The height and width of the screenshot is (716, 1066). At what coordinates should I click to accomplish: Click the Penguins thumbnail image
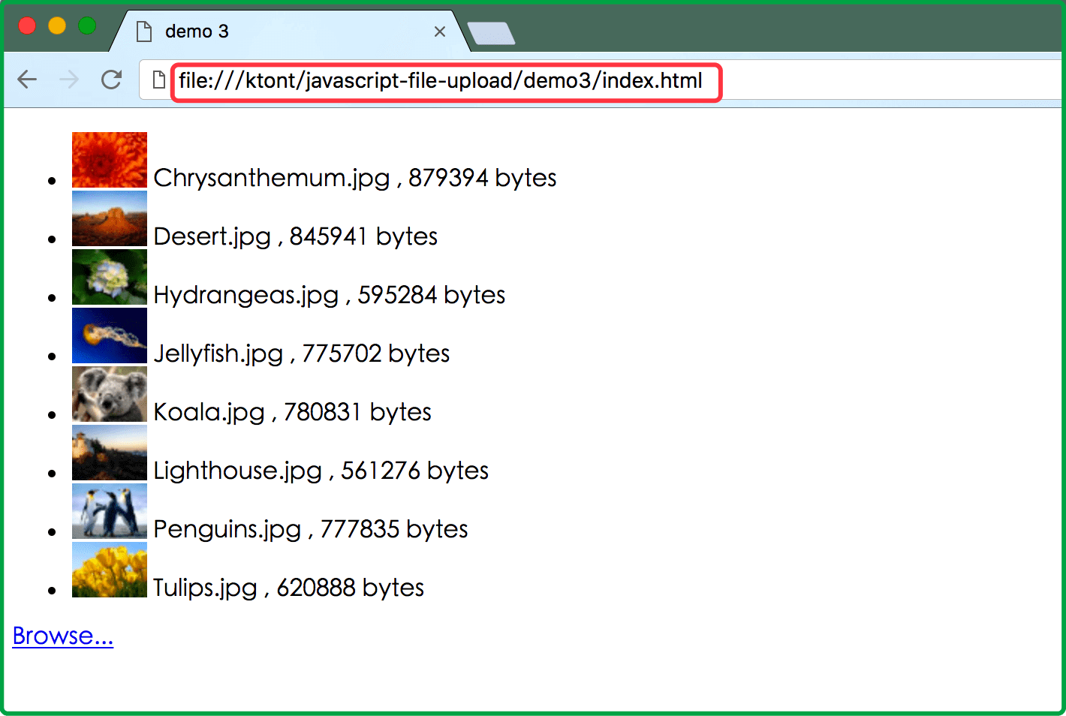[x=110, y=511]
